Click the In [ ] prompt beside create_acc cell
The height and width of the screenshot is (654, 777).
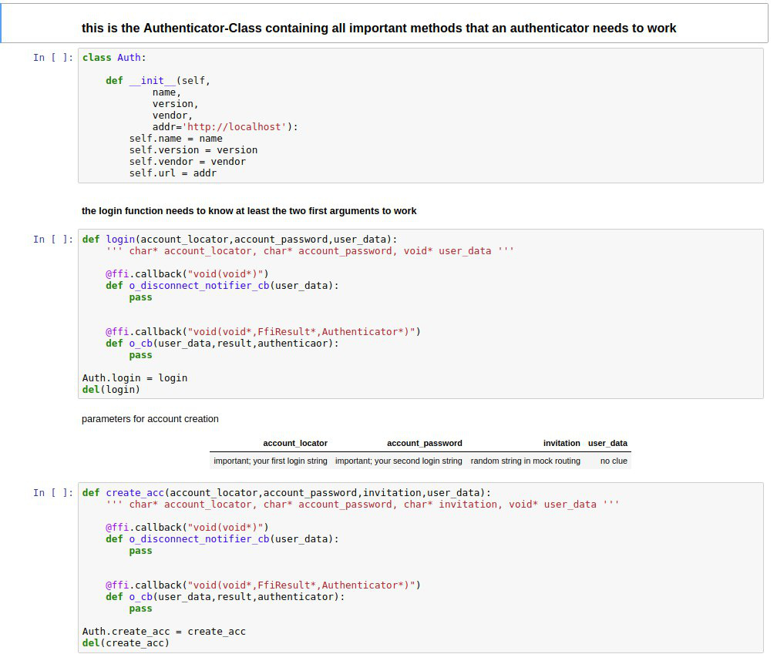click(53, 493)
